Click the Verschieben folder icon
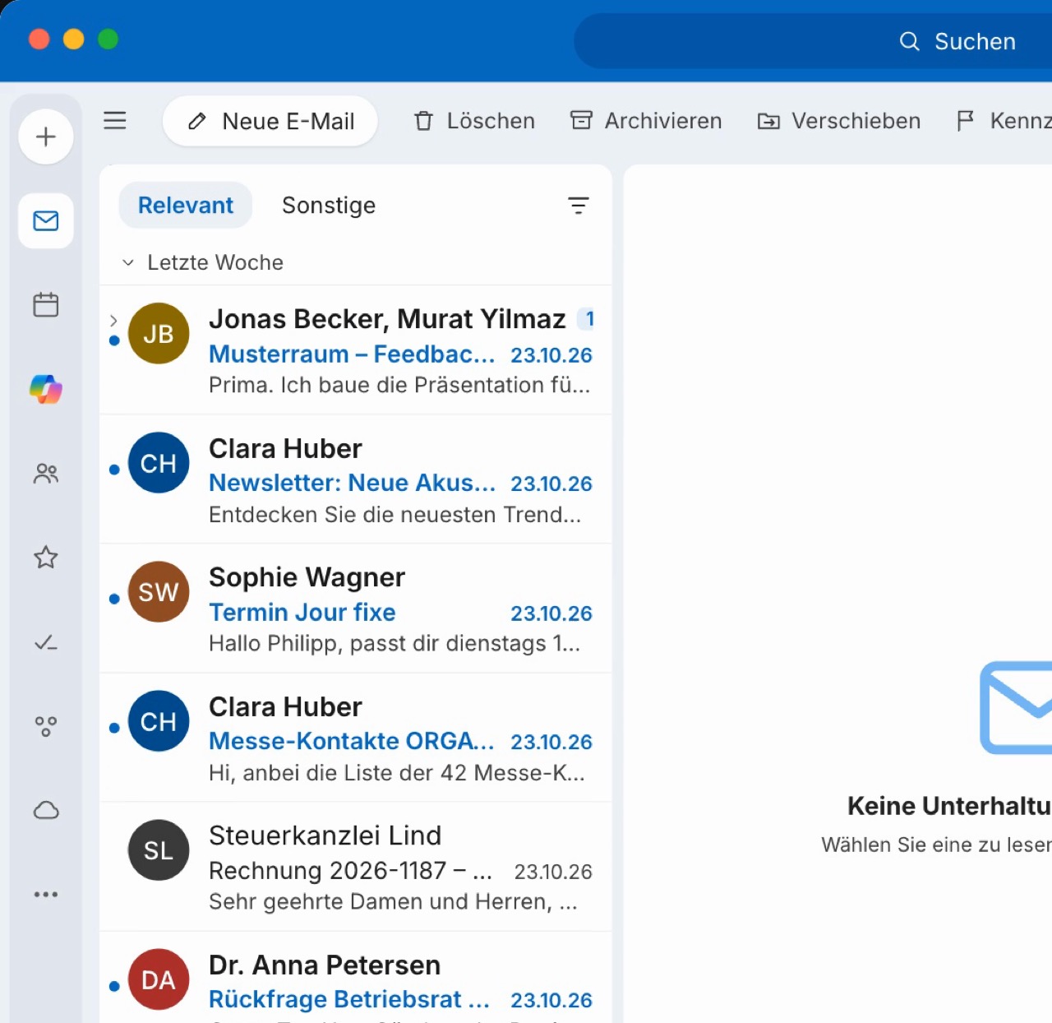 [x=768, y=122]
